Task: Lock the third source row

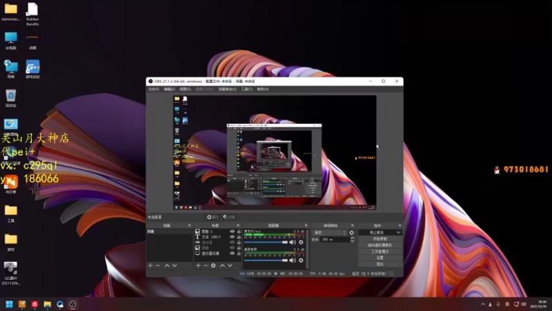Action: pos(239,243)
